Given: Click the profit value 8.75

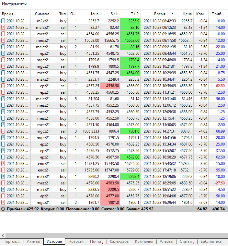Looking at the screenshot, I should point(221,73).
